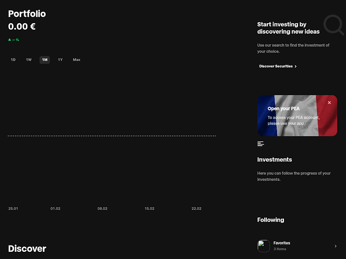Click the 0.00 € portfolio value
Image resolution: width=346 pixels, height=259 pixels.
click(x=22, y=27)
